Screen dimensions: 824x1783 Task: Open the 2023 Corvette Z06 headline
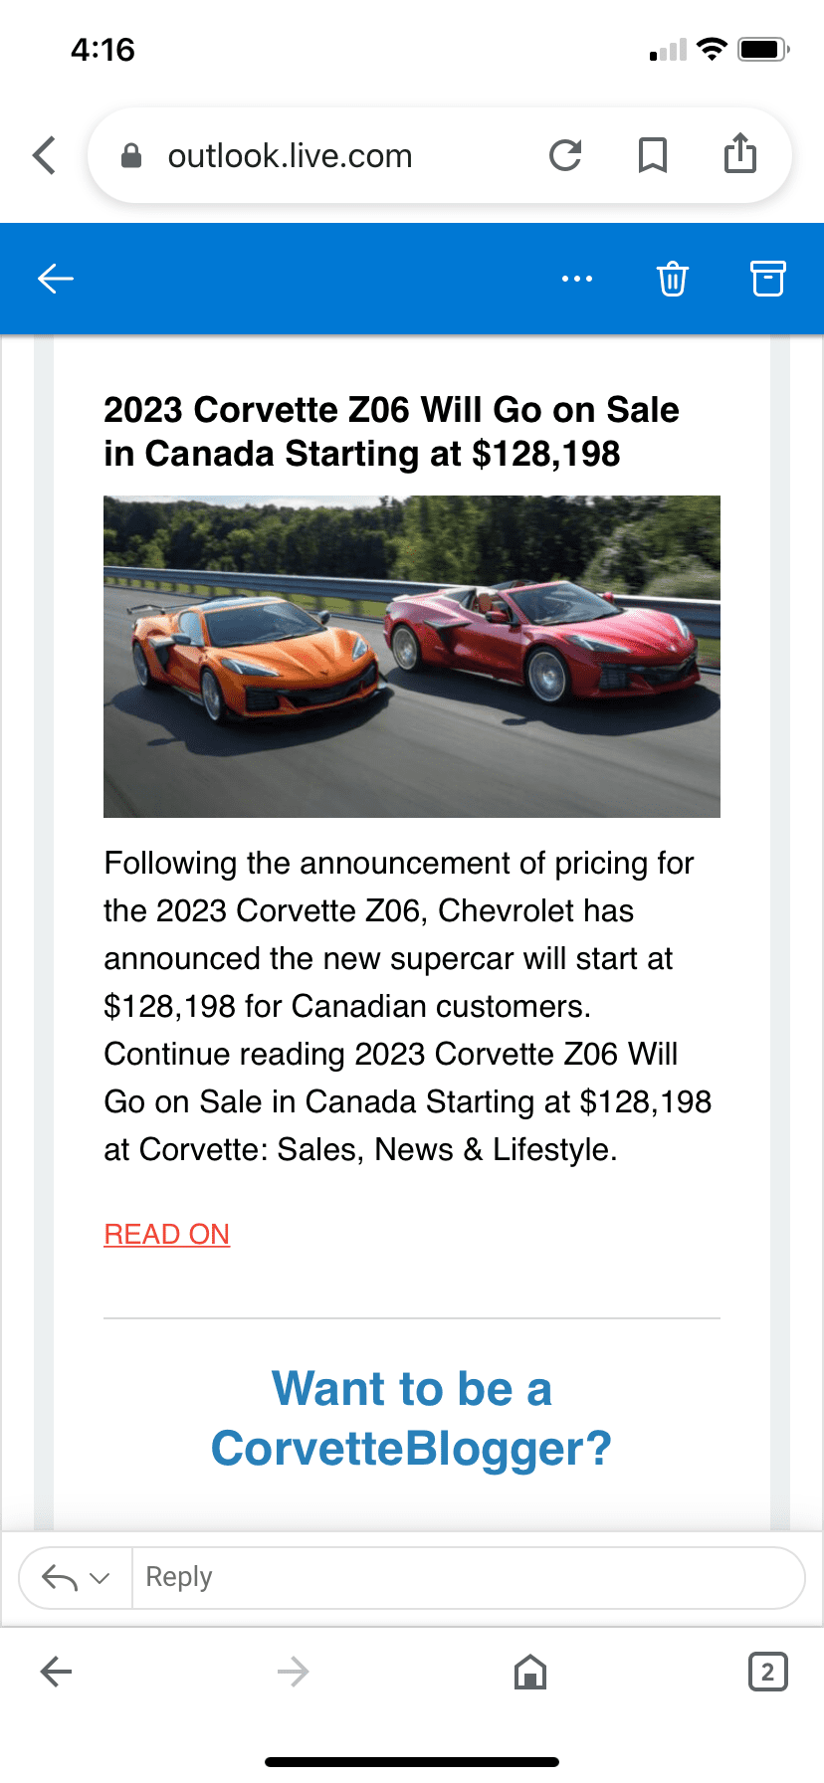(x=391, y=432)
